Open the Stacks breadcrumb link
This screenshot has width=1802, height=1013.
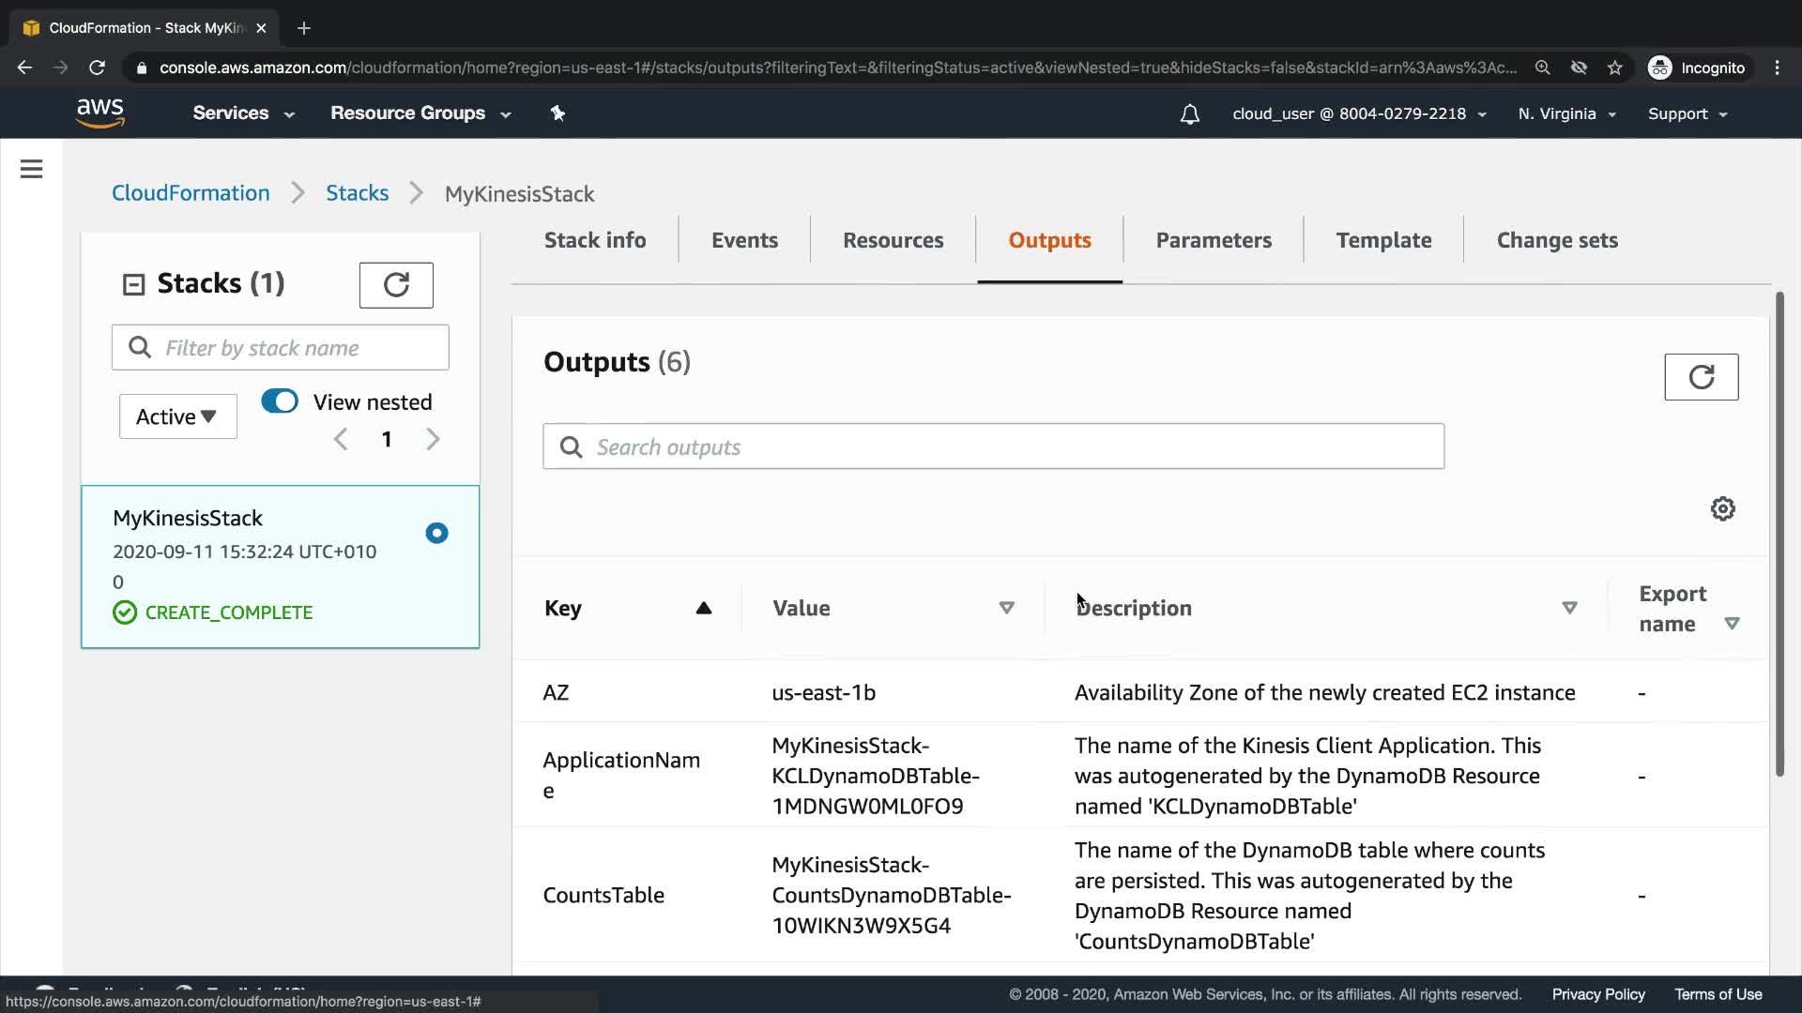(357, 193)
